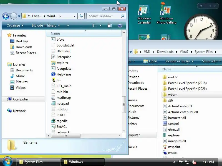Switch to System Files taskbar button
The image size is (222, 166).
38,162
